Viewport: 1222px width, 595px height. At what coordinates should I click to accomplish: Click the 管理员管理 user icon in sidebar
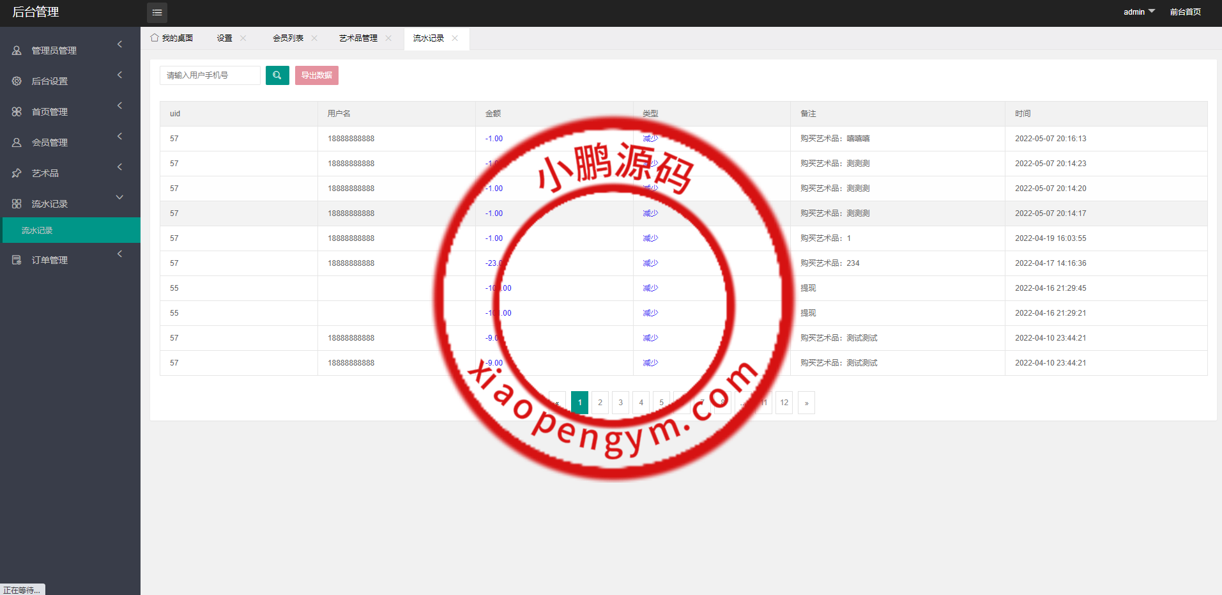click(17, 50)
